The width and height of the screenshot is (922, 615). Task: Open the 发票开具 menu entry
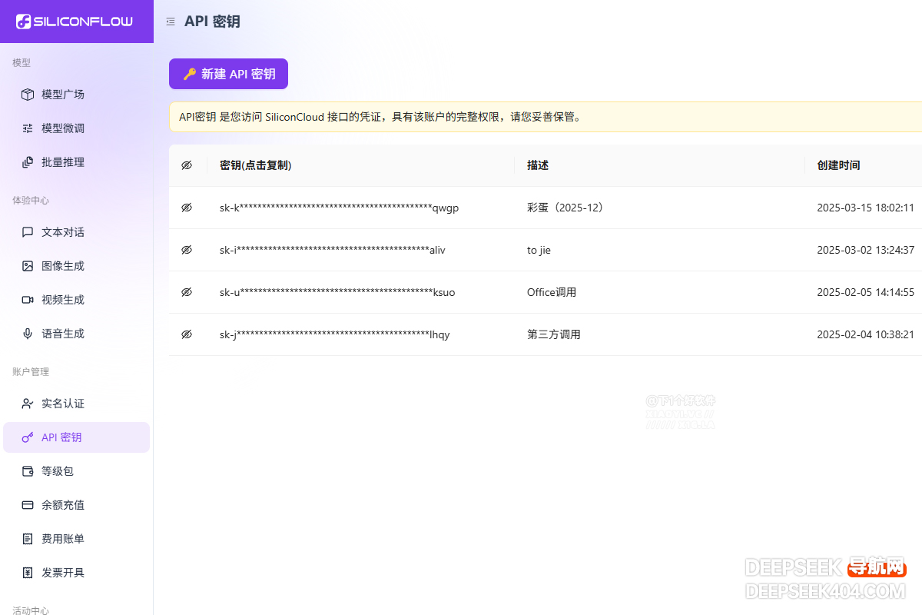(x=63, y=573)
